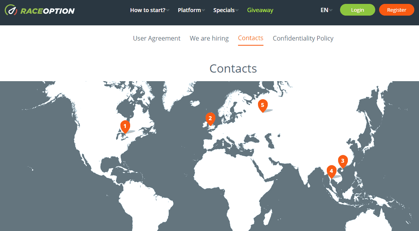Select map pin number 5 in Russia

(x=263, y=105)
